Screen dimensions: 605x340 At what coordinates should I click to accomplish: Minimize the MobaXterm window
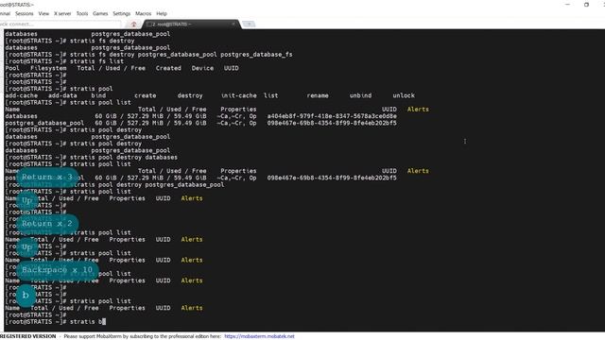[x=567, y=4]
